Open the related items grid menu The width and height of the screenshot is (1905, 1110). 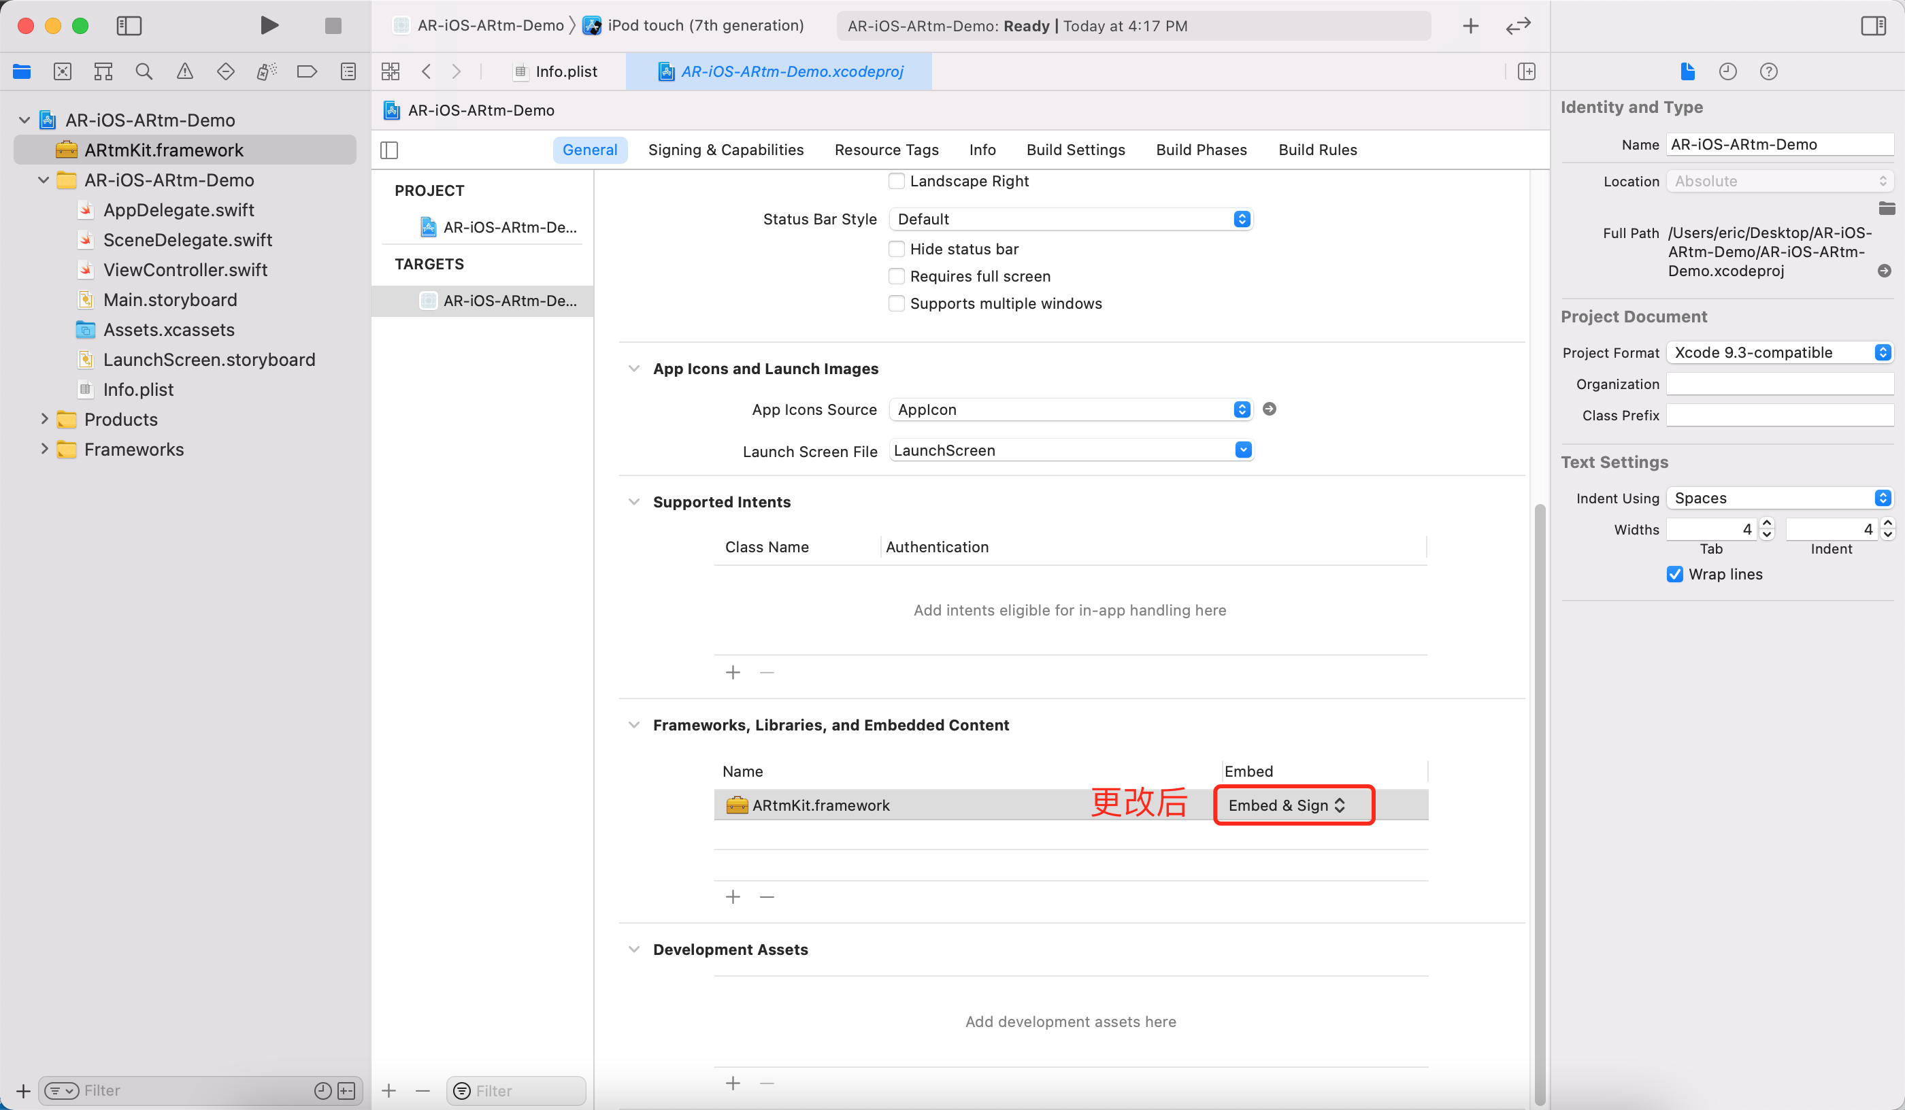click(x=390, y=72)
